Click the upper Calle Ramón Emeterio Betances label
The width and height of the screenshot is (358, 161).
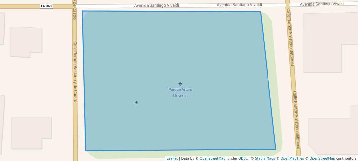(x=290, y=42)
